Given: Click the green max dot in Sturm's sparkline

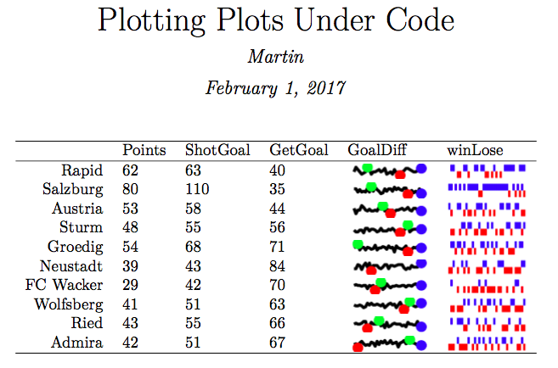Looking at the screenshot, I should click(408, 225).
